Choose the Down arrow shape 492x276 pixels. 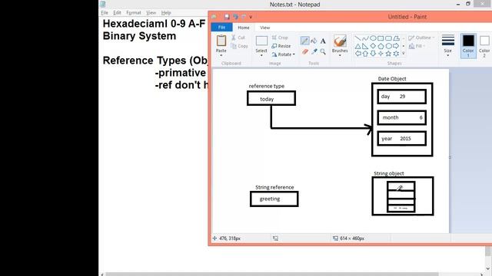click(373, 54)
